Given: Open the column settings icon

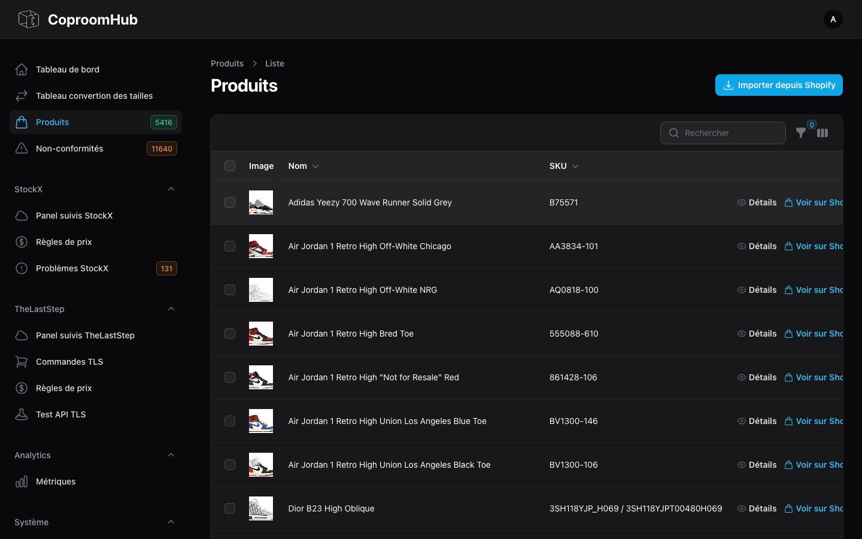Looking at the screenshot, I should pyautogui.click(x=822, y=133).
